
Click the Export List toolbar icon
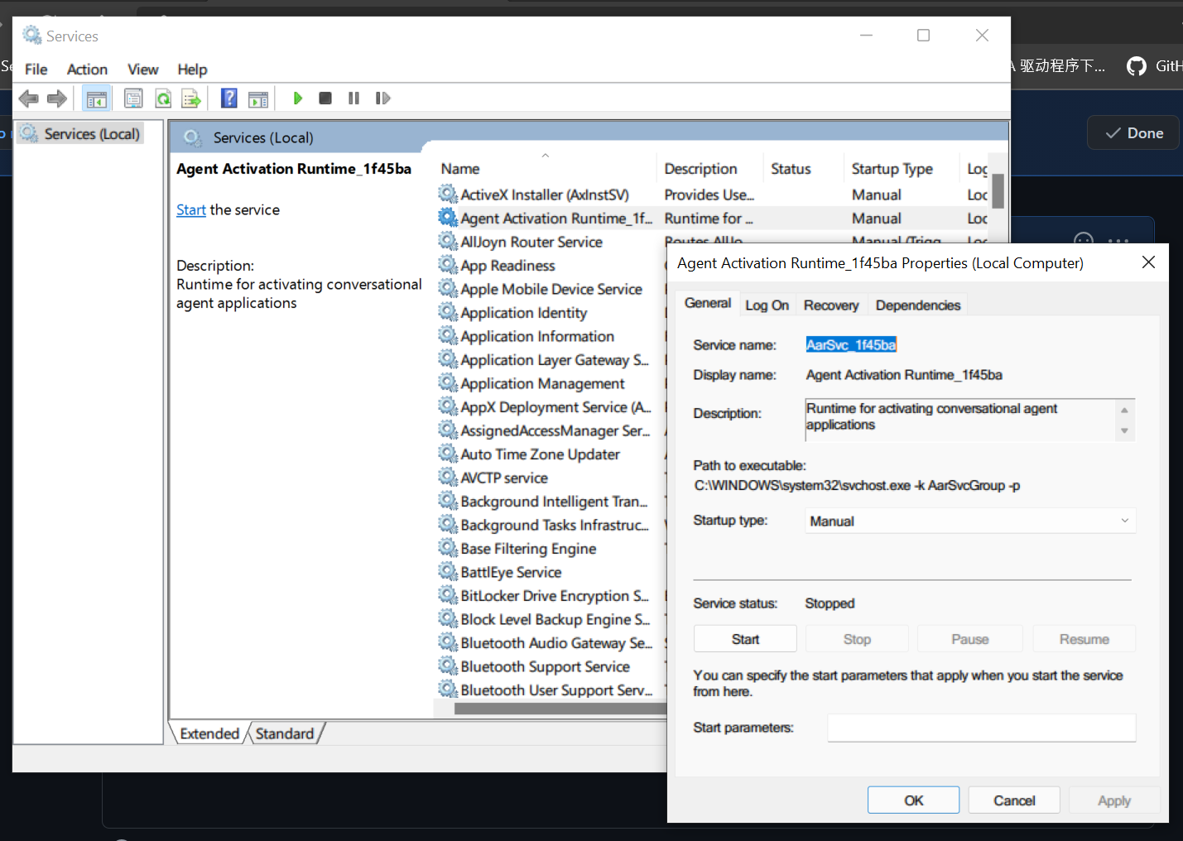[191, 98]
